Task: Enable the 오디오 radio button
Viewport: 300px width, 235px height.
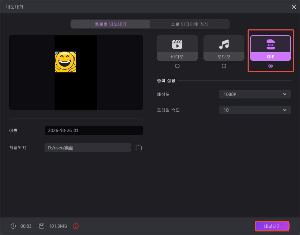Action: [224, 66]
